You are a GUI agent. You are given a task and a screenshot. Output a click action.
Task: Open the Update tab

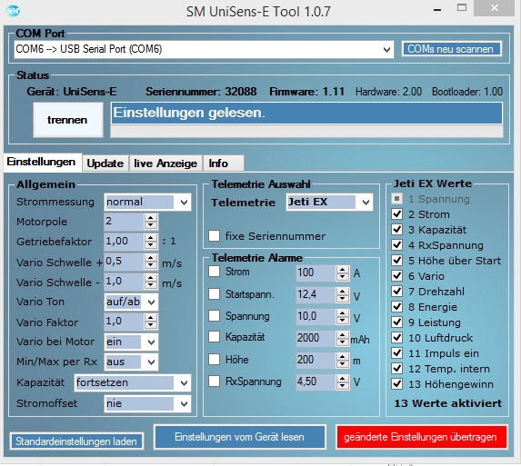click(105, 164)
